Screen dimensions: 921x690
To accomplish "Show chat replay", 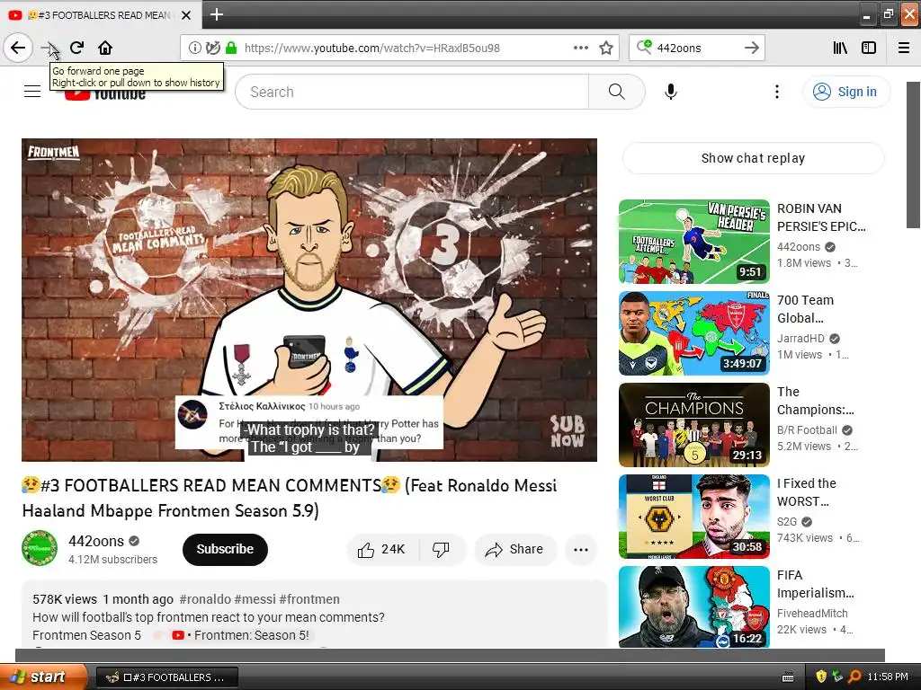I will click(x=753, y=158).
